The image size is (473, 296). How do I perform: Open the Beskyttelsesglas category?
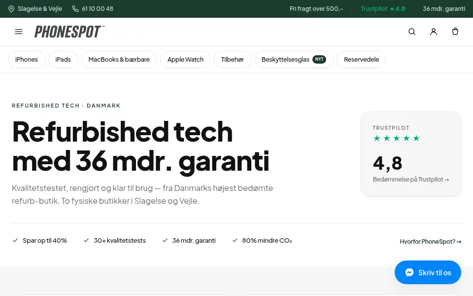click(x=294, y=60)
